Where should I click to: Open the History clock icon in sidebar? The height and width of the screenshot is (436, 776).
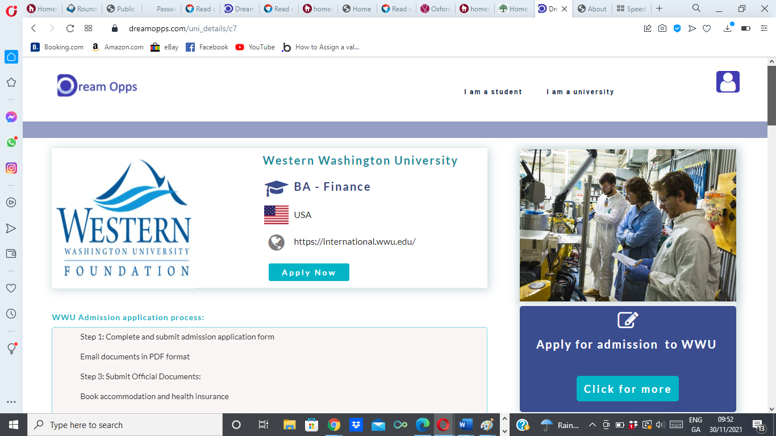(11, 313)
